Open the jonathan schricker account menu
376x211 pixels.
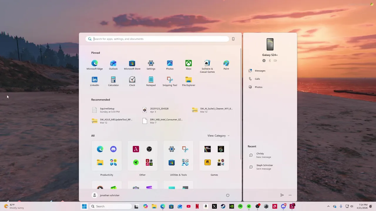[x=106, y=195]
